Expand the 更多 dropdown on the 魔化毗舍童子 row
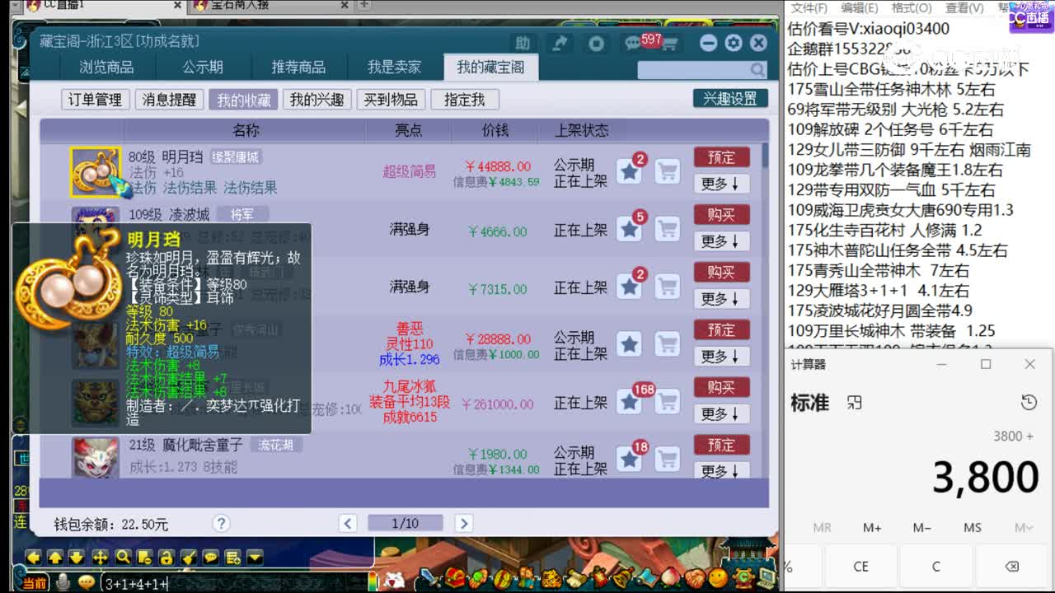Screen dimensions: 1055x593 (721, 471)
